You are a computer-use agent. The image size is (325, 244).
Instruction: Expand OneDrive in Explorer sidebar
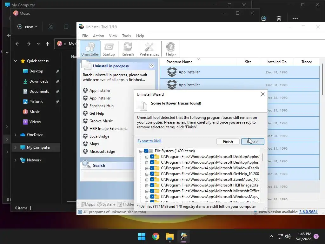point(15,135)
